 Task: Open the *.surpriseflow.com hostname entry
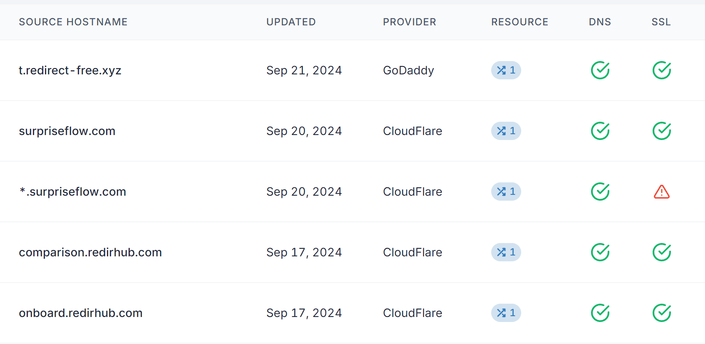pos(73,192)
